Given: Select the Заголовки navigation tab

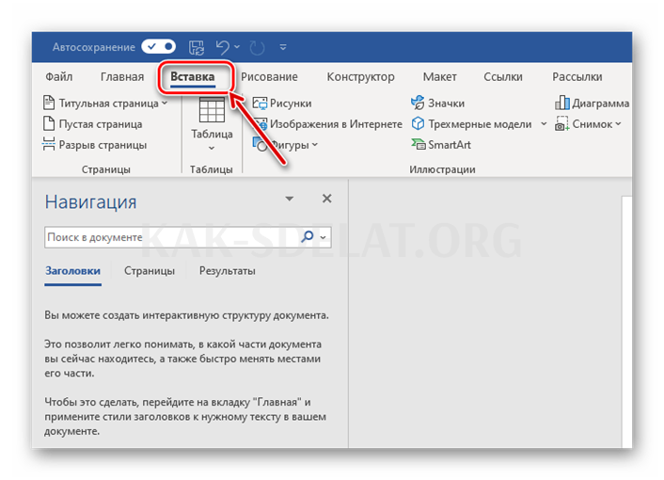Looking at the screenshot, I should (72, 271).
